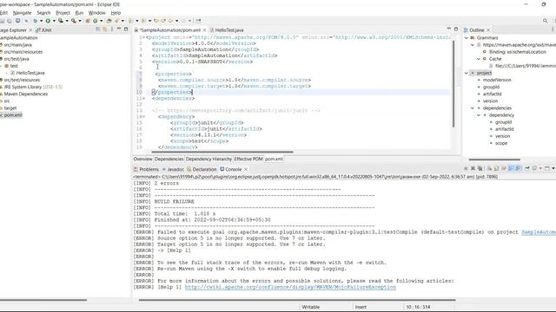Click Display Selected Console monitor icon

click(x=534, y=169)
